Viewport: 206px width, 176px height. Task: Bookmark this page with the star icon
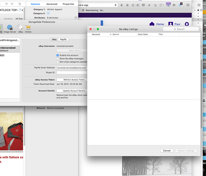tap(133, 5)
